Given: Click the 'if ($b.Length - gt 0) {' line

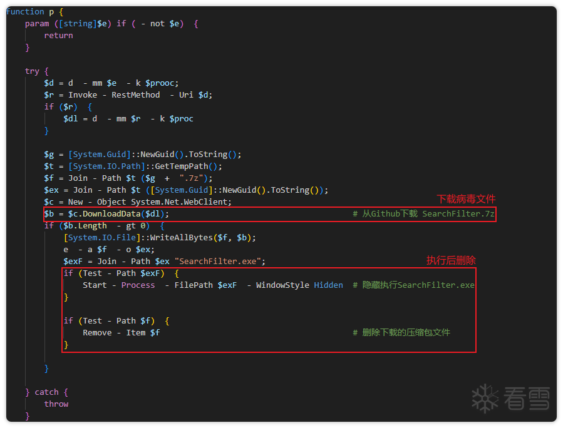Looking at the screenshot, I should [104, 226].
